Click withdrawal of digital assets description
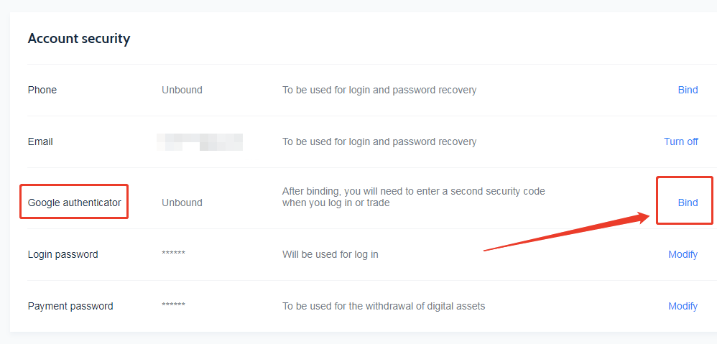717x344 pixels. [x=384, y=306]
